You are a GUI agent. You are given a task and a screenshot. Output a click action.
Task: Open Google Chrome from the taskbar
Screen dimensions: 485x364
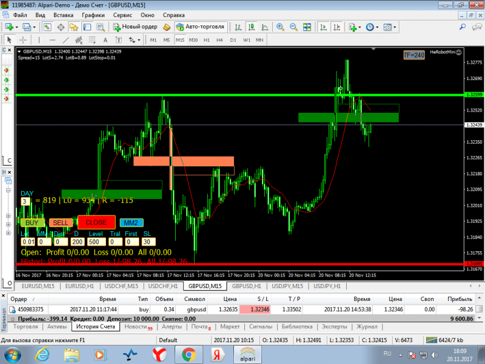click(189, 355)
